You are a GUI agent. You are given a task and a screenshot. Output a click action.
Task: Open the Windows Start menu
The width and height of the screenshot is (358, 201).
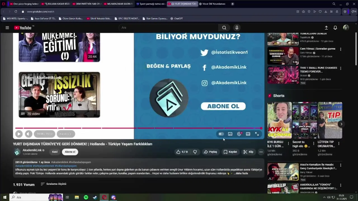pos(4,197)
